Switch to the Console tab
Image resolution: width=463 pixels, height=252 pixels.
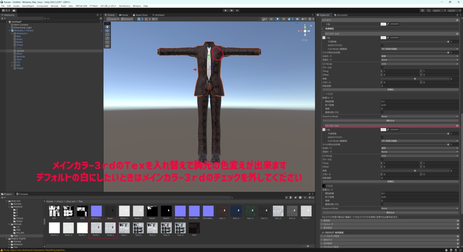click(x=22, y=194)
